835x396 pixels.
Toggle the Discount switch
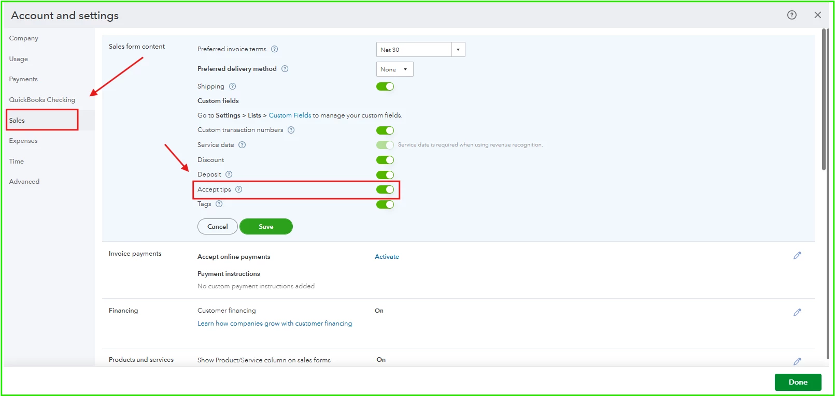click(x=385, y=160)
